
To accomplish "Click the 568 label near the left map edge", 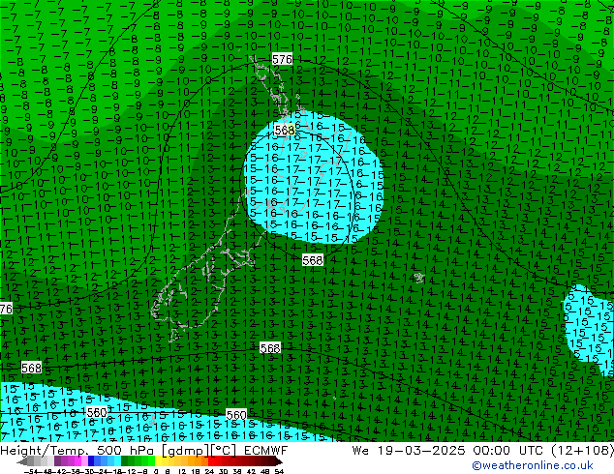I will 31,368.
